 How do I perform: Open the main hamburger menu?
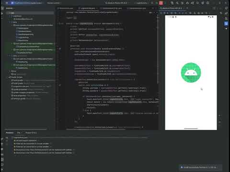(7, 3)
